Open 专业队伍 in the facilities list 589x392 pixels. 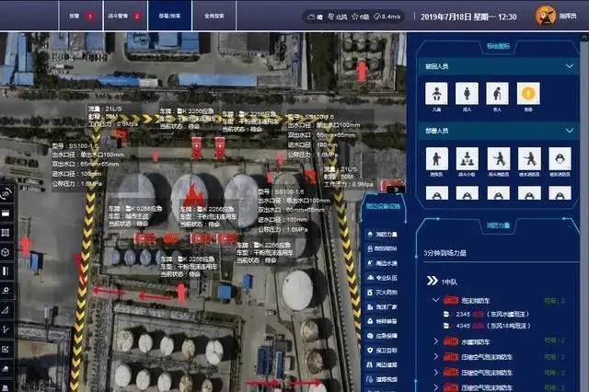point(382,278)
